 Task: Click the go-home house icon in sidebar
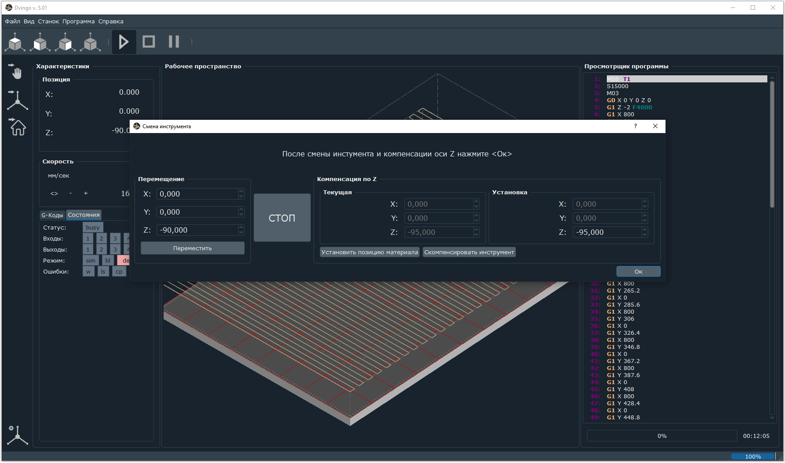pos(18,127)
